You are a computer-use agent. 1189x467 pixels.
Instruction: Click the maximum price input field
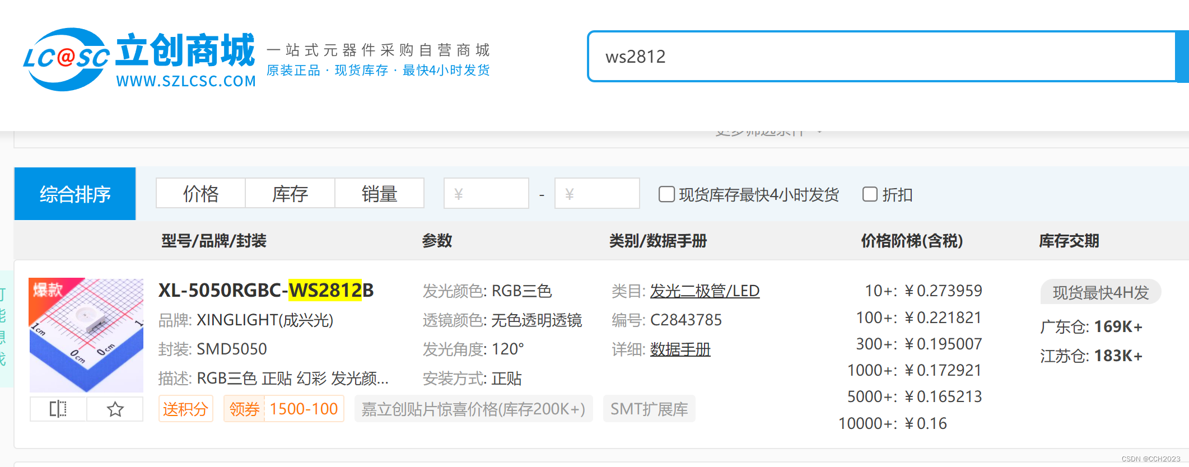[x=597, y=194]
